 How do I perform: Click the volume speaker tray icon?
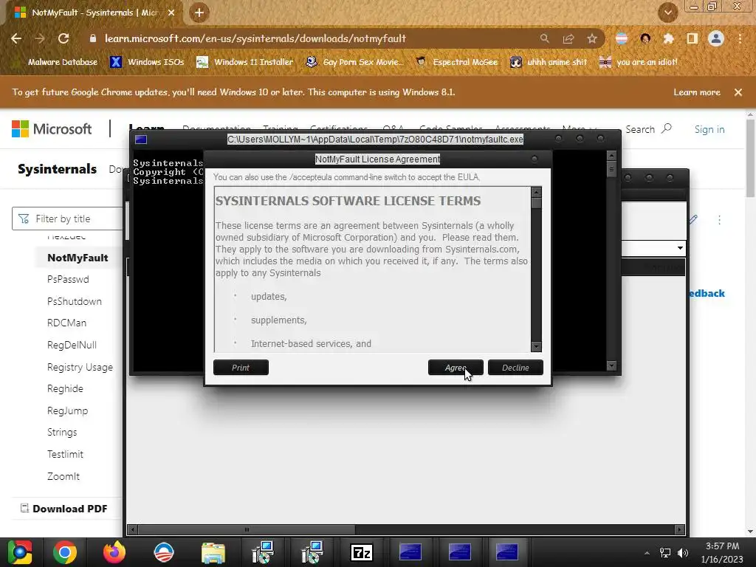pyautogui.click(x=683, y=552)
